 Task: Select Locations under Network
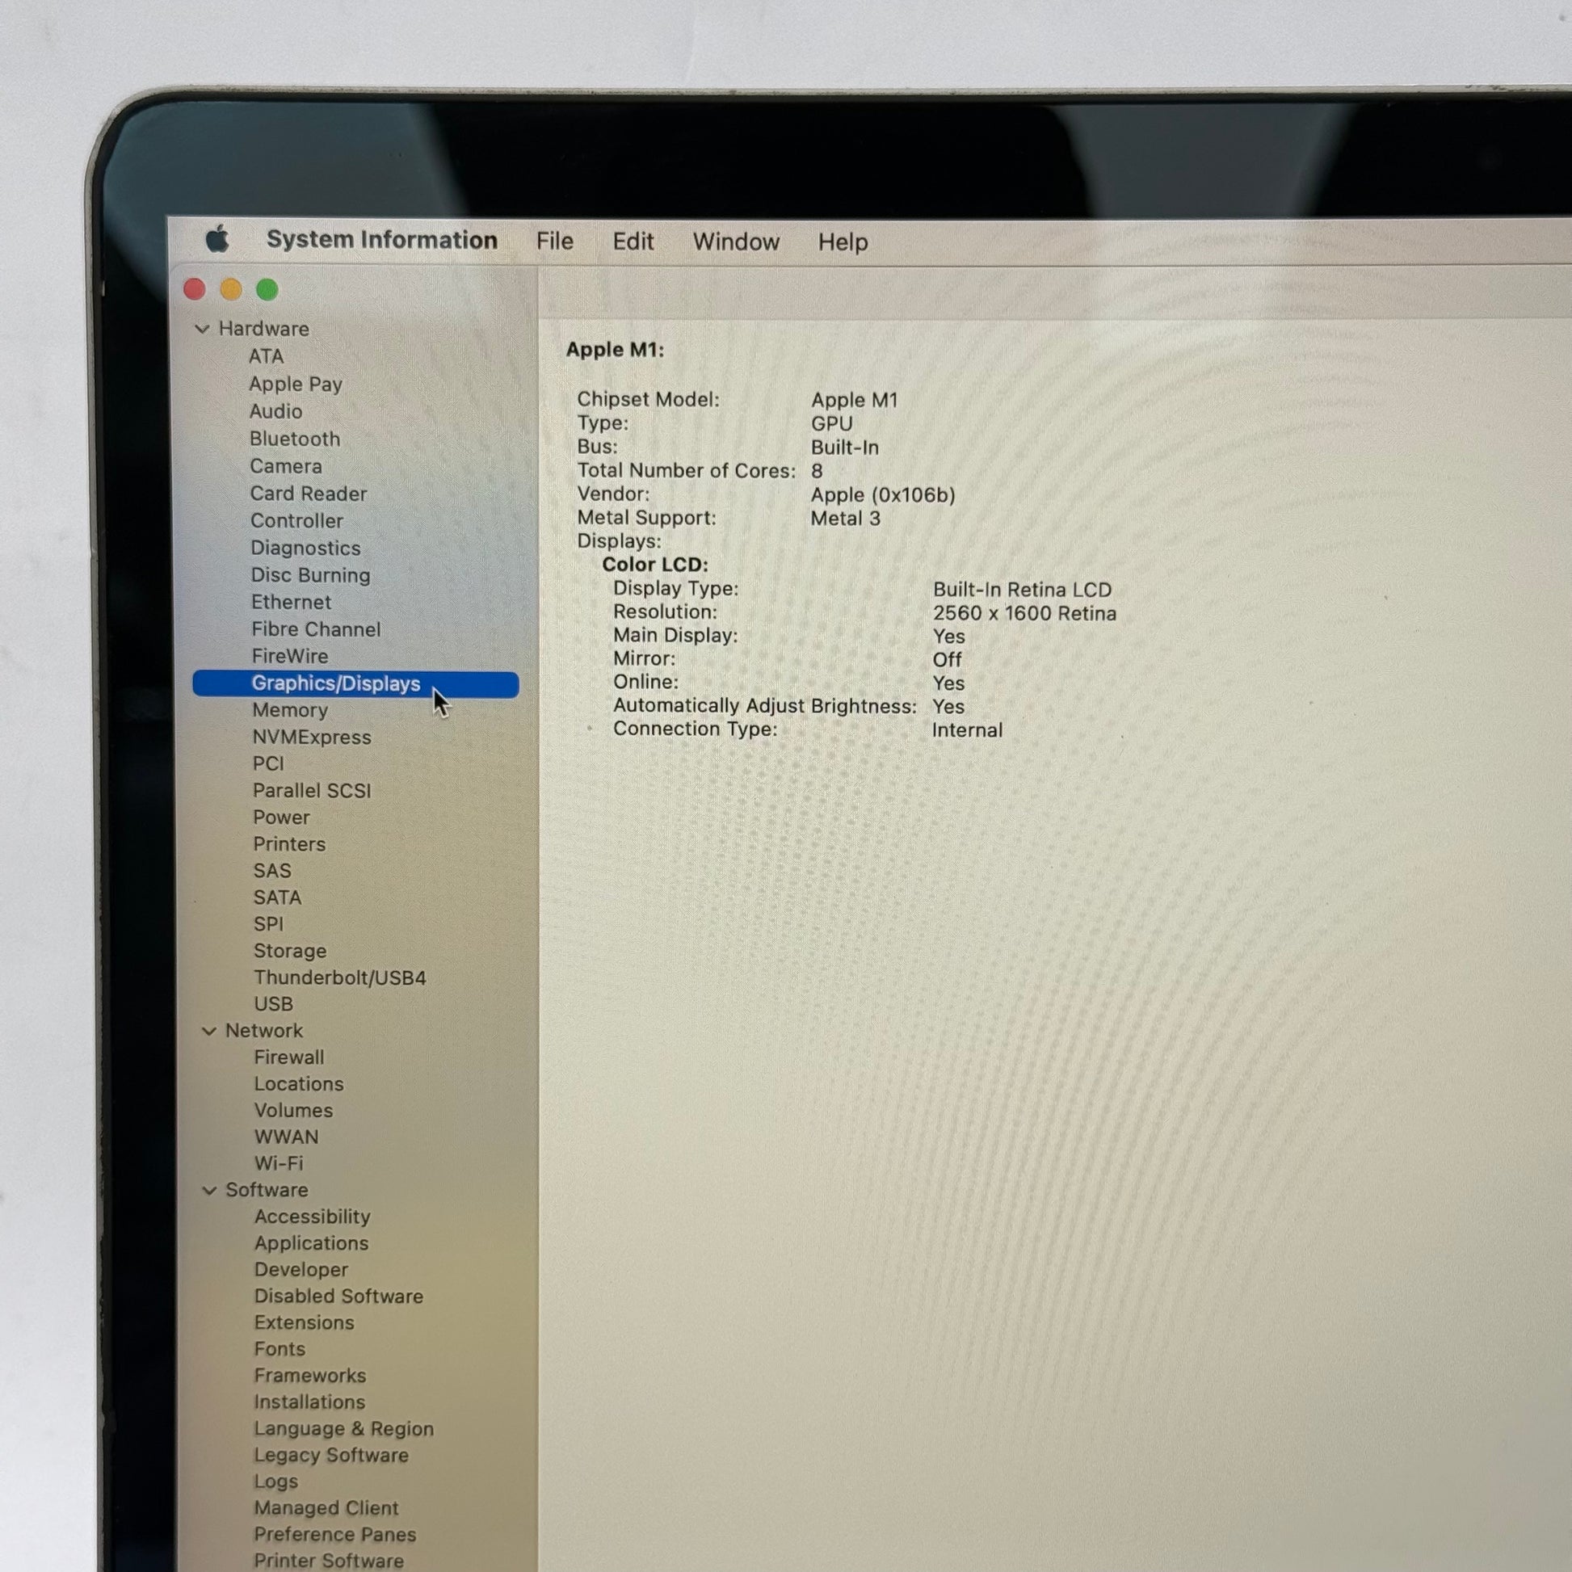tap(299, 1085)
